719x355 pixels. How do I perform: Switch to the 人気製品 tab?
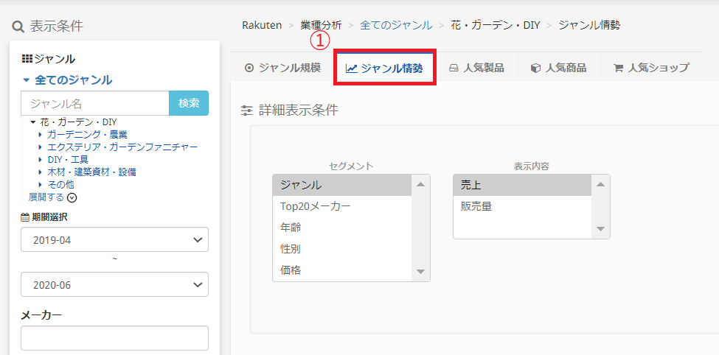click(476, 68)
